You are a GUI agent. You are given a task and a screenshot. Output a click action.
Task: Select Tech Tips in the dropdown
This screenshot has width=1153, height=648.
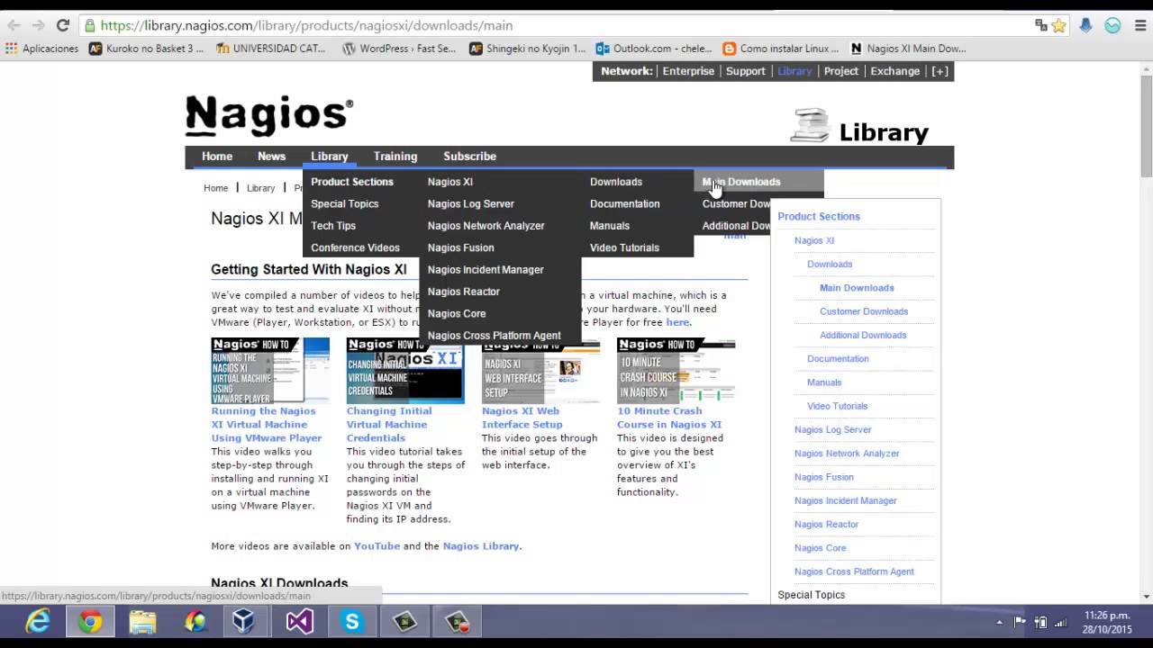333,226
